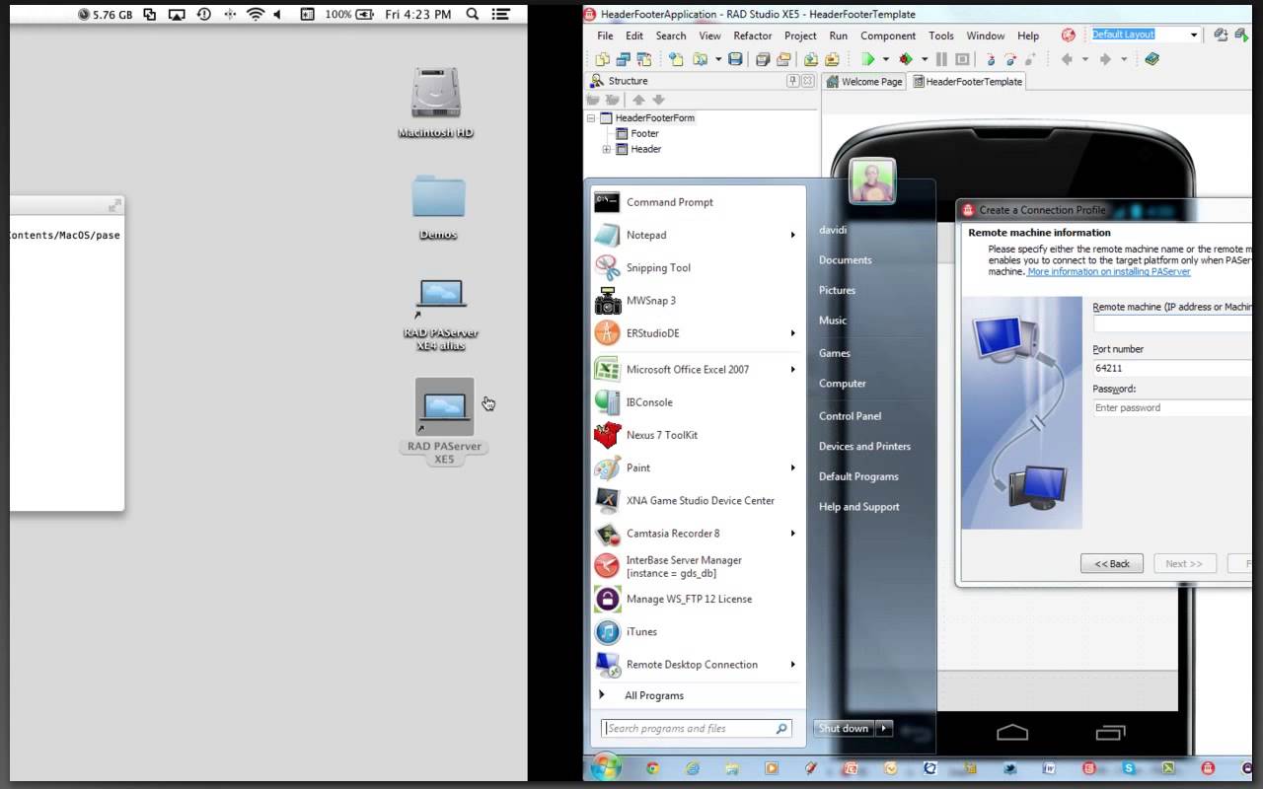
Task: Click the Help book icon in RAD Studio toolbar
Action: [x=1152, y=59]
